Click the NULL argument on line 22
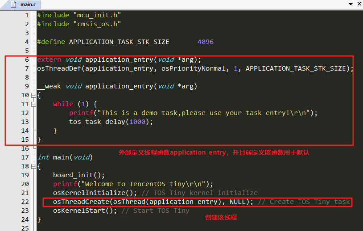363x231 pixels. 237,202
